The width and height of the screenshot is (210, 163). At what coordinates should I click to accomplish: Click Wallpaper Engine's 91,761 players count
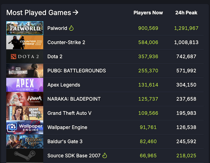coord(148,127)
